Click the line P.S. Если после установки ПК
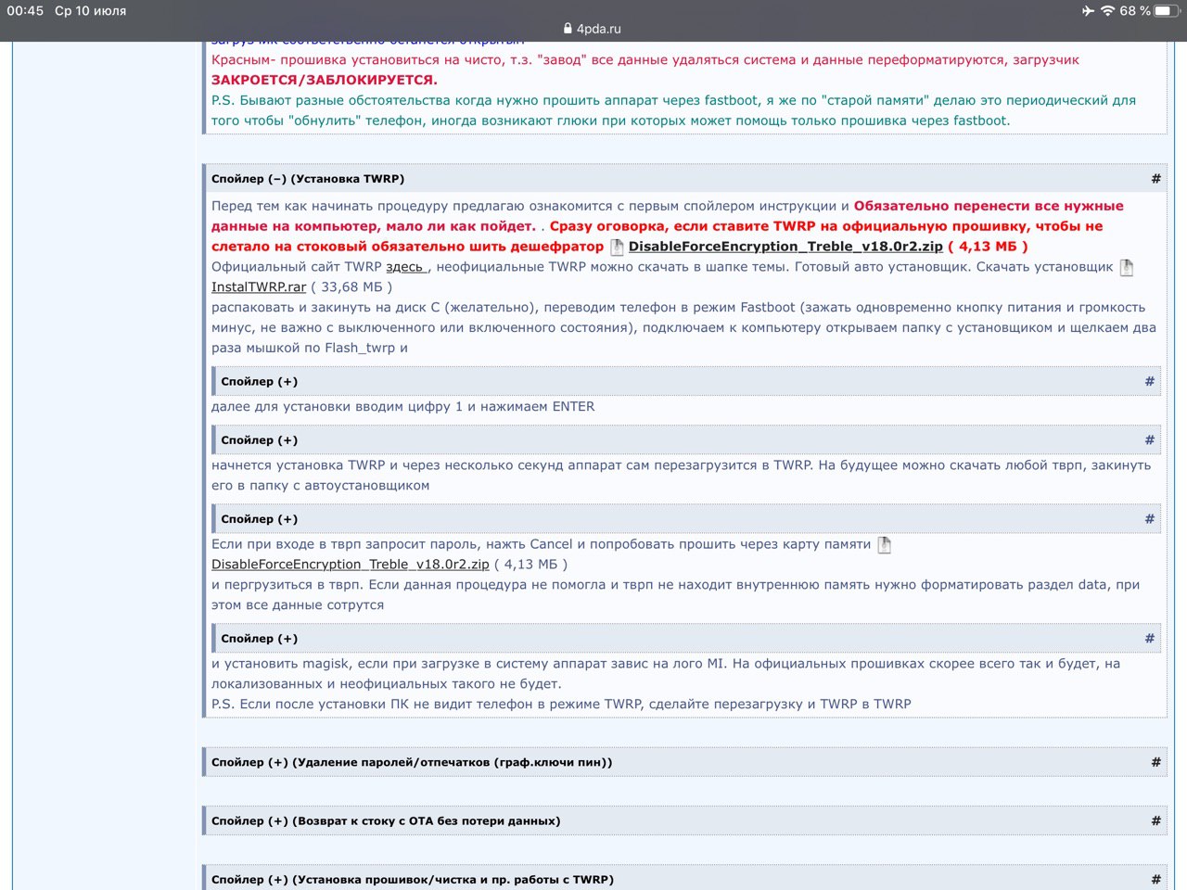The height and width of the screenshot is (890, 1187). [561, 704]
